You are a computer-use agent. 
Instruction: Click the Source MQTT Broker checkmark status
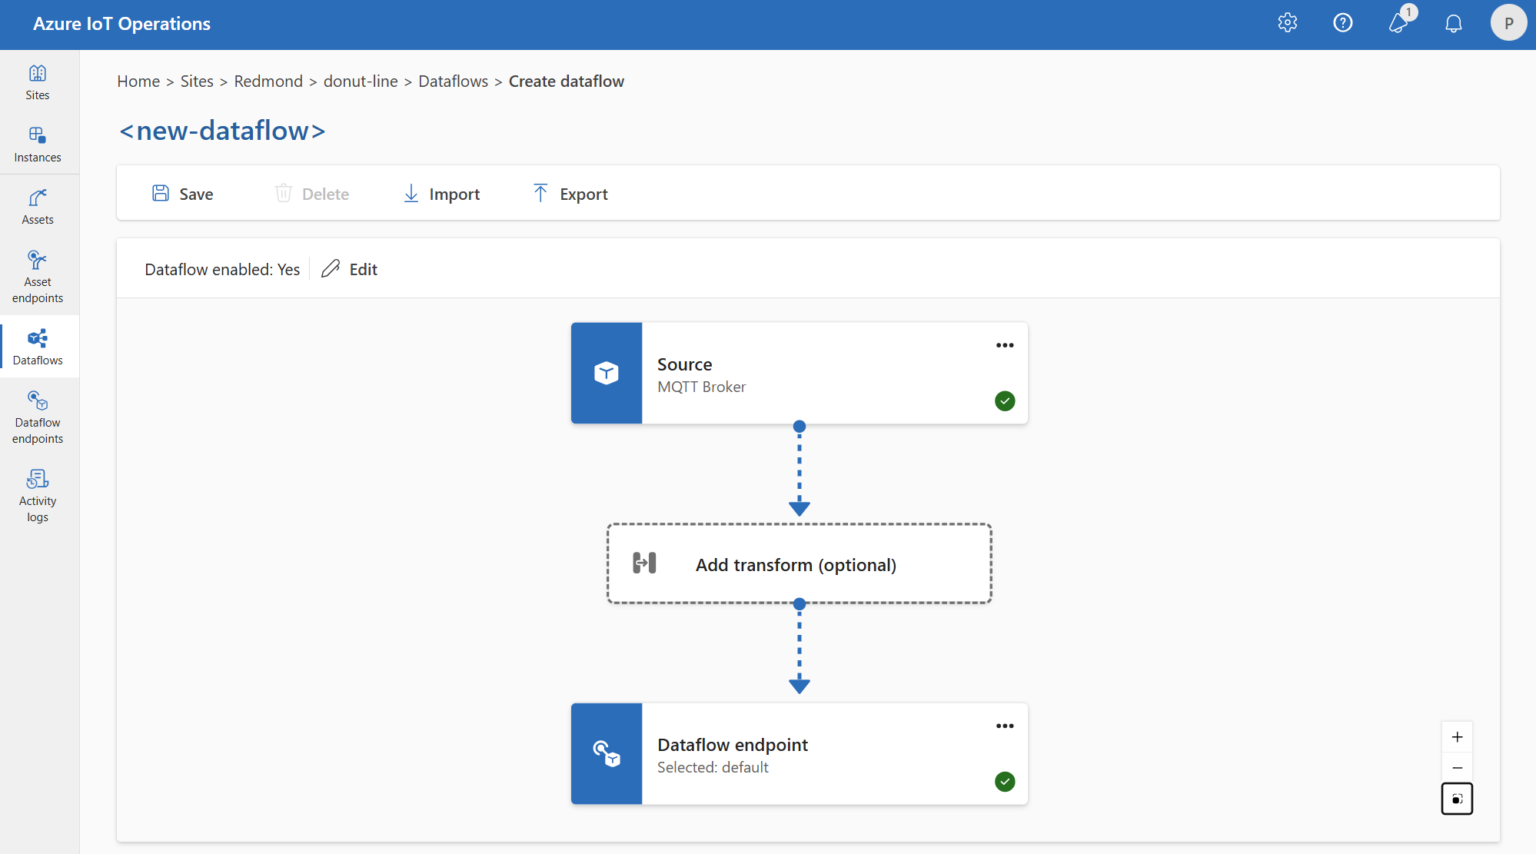pos(1004,400)
